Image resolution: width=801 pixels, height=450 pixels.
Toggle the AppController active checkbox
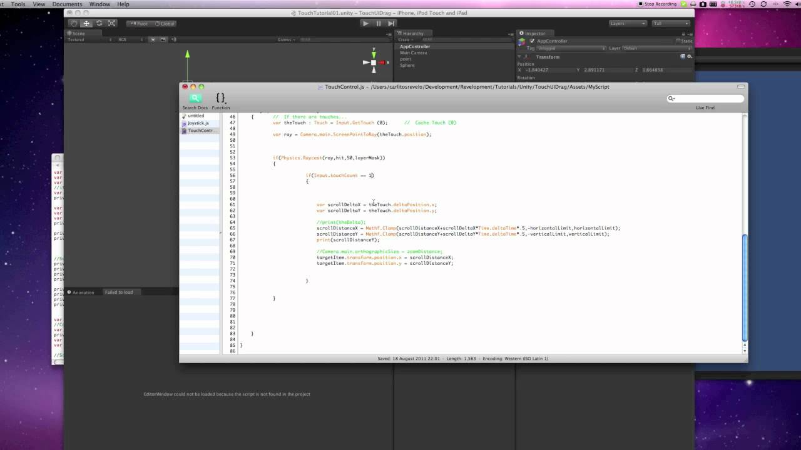pos(533,41)
